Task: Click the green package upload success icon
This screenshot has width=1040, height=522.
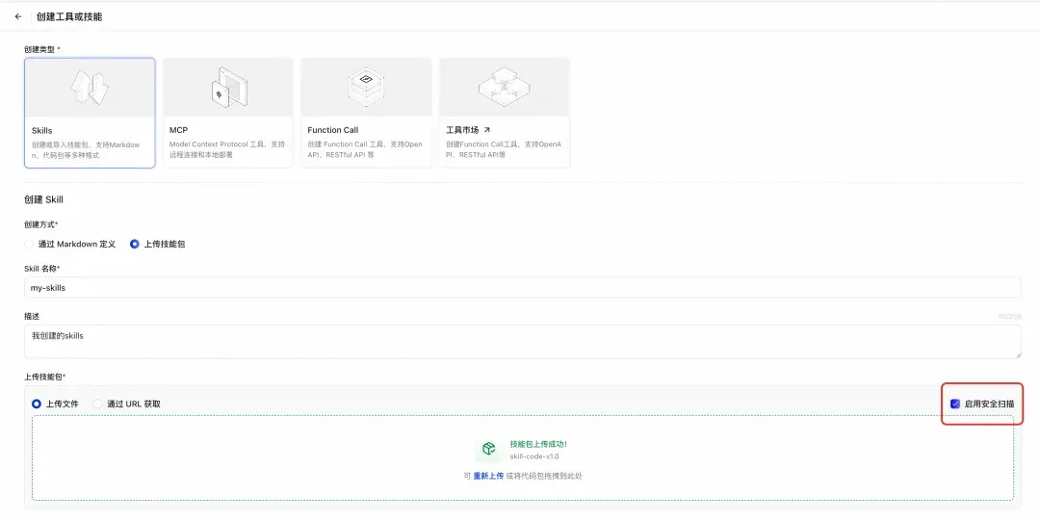Action: tap(489, 450)
